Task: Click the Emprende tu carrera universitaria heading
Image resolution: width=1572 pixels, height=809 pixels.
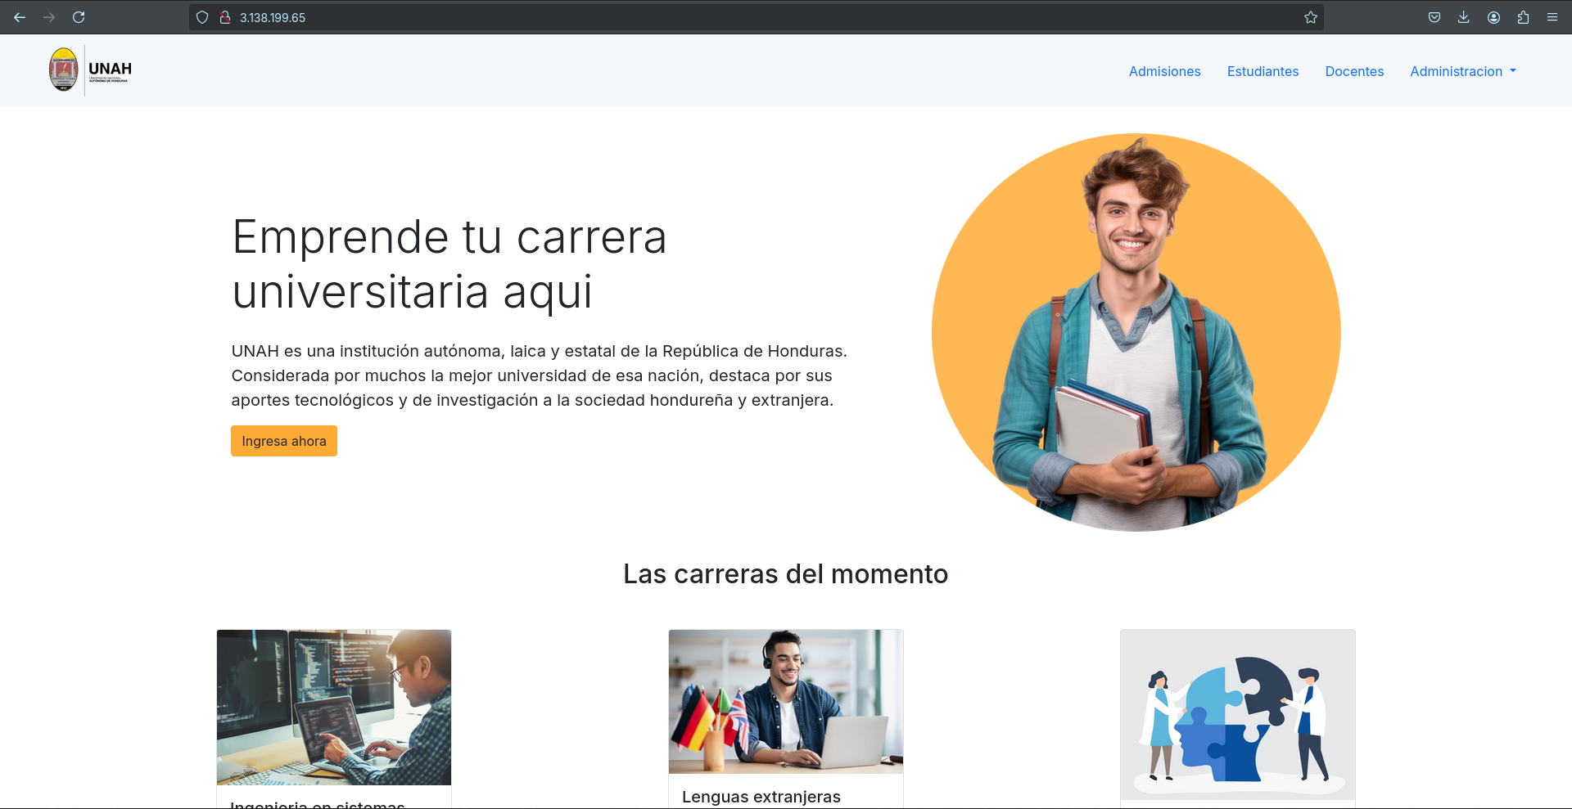Action: click(449, 263)
